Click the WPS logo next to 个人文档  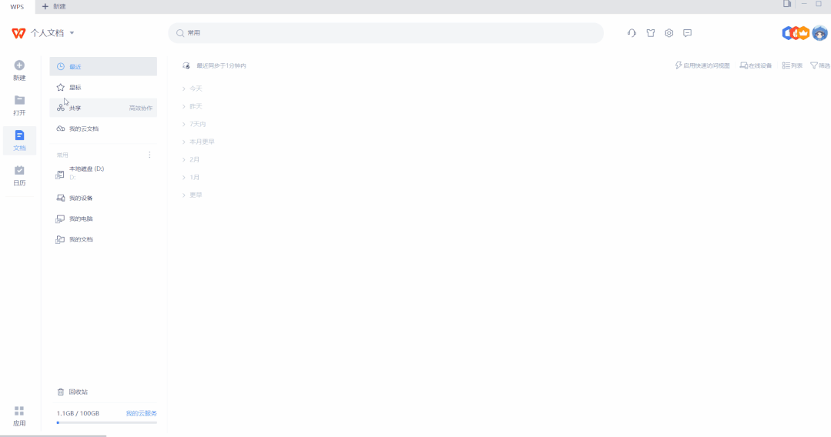(18, 33)
